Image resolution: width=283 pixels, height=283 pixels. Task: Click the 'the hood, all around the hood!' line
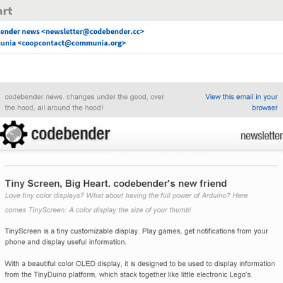click(x=54, y=108)
